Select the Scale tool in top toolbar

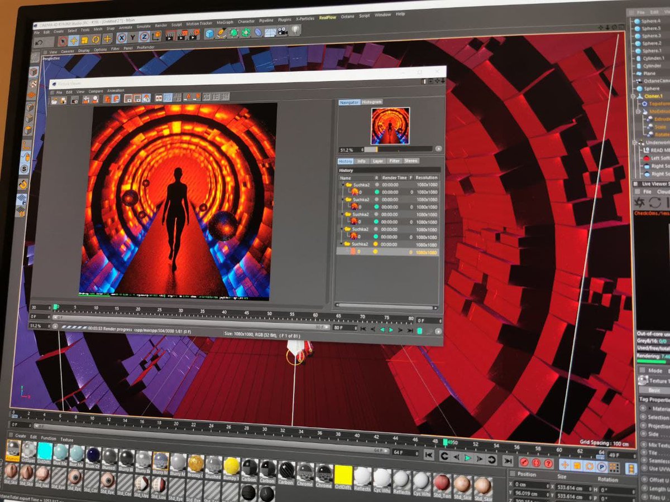click(84, 40)
